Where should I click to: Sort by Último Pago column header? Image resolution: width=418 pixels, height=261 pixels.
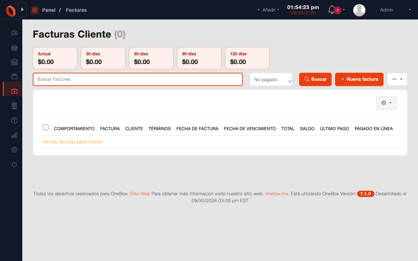(334, 129)
